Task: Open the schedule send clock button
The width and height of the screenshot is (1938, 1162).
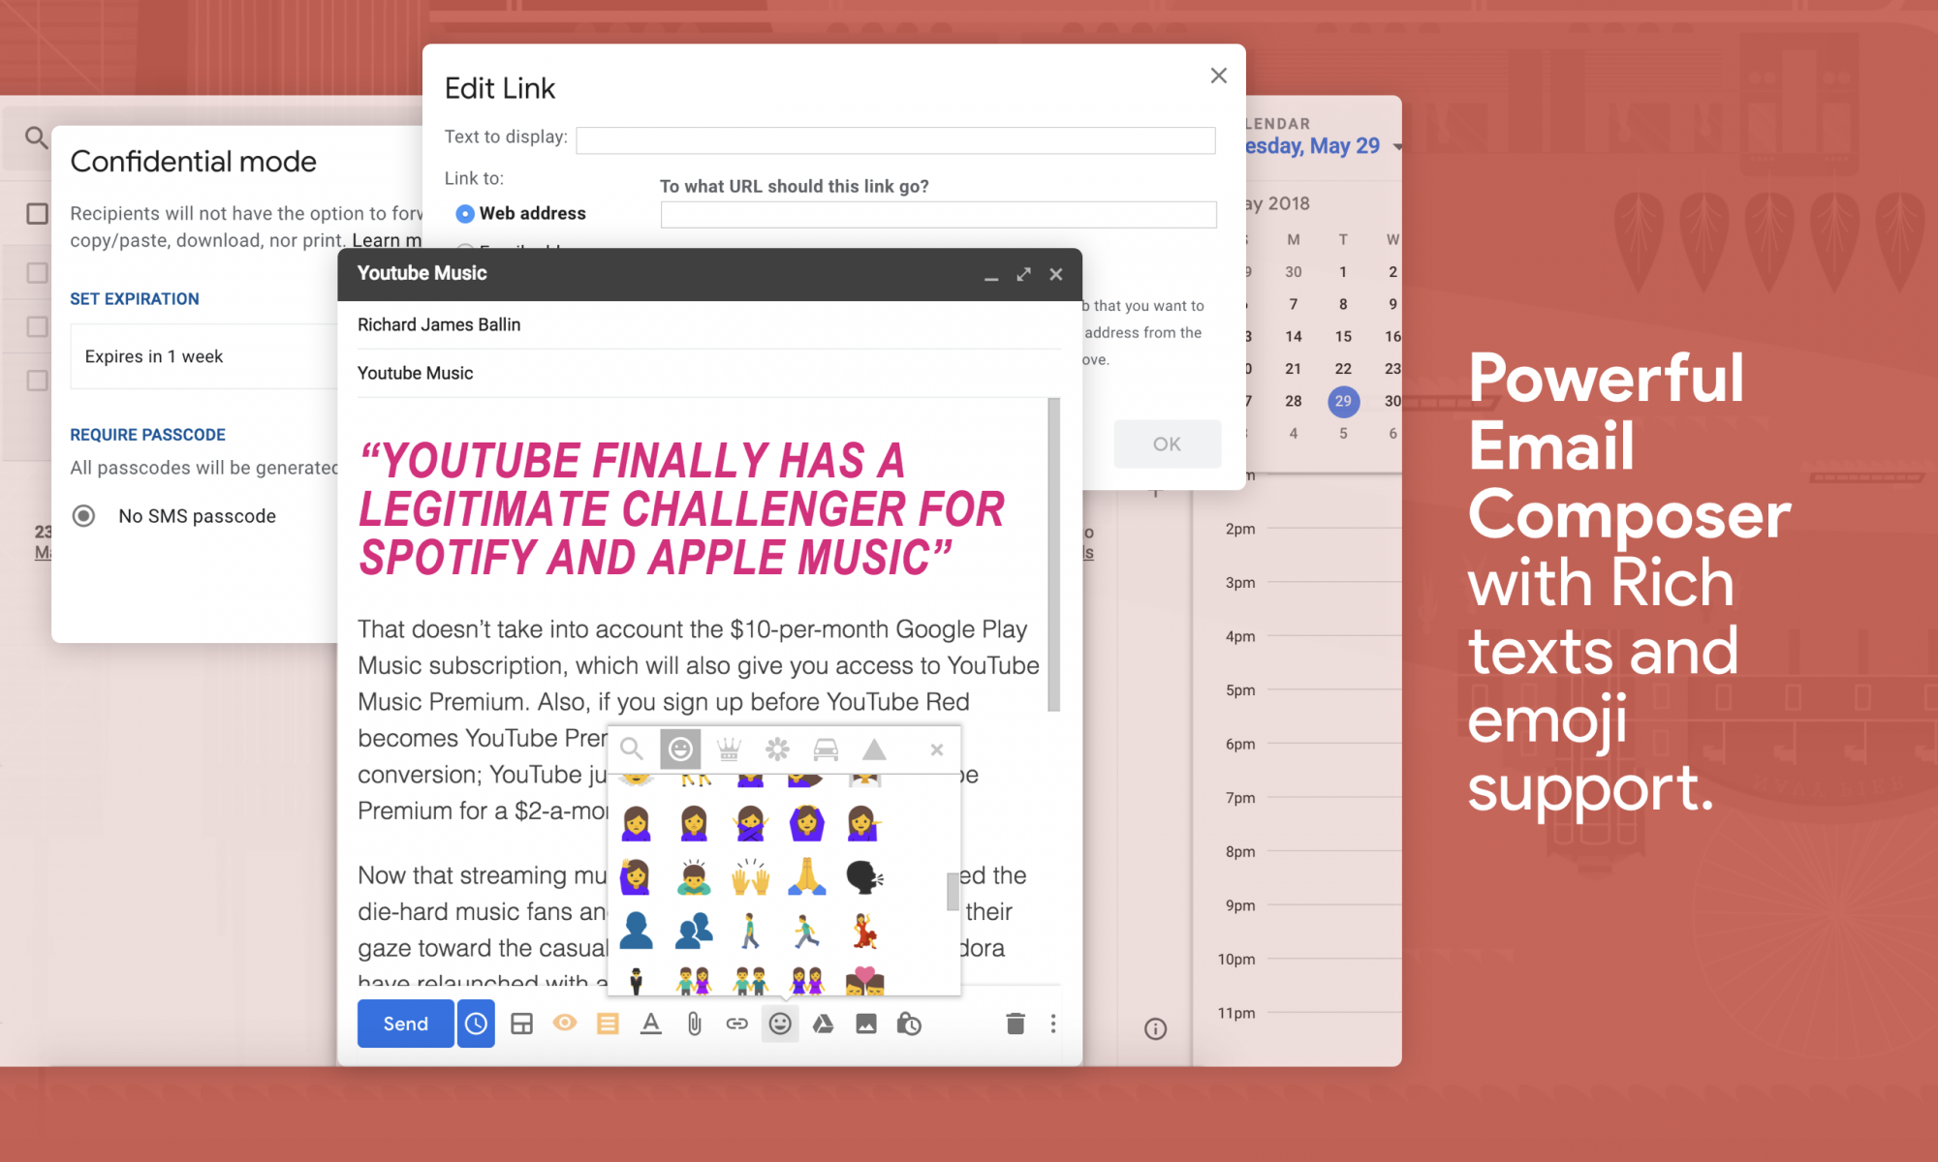Action: 476,1024
